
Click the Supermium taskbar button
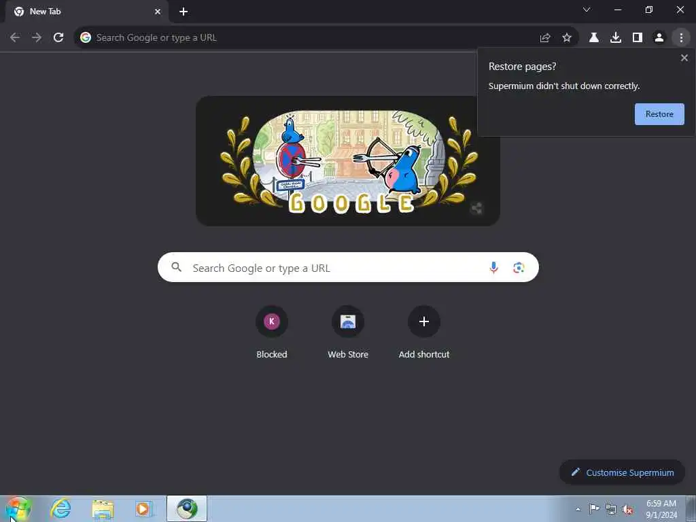point(187,508)
